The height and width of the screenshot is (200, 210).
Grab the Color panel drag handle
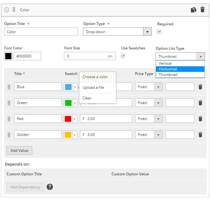(14, 10)
